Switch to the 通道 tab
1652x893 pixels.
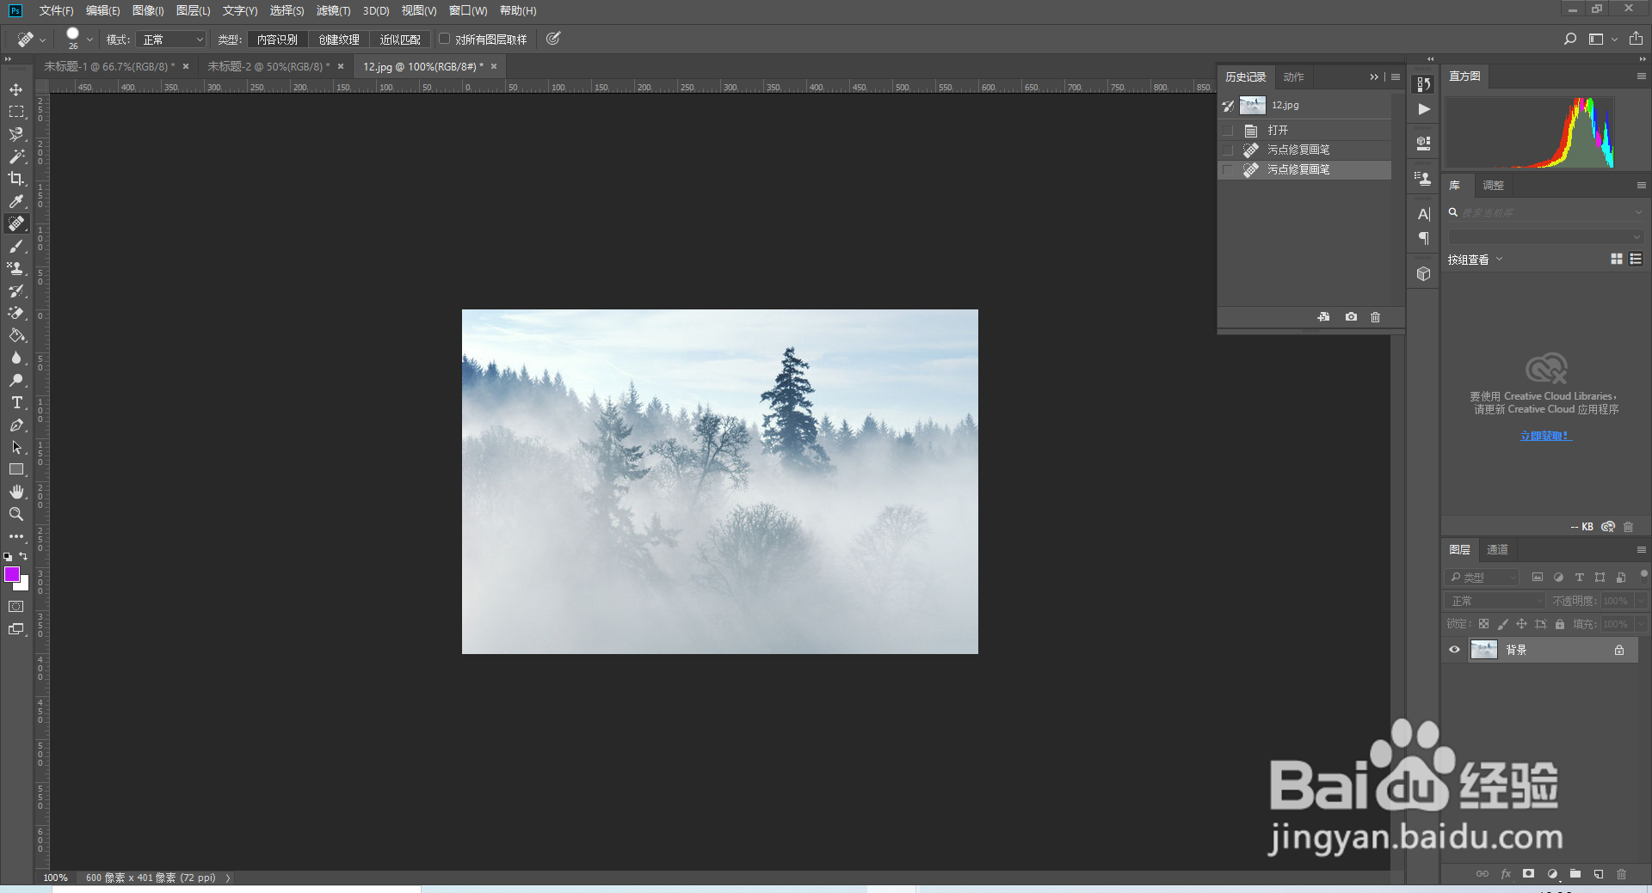tap(1497, 550)
